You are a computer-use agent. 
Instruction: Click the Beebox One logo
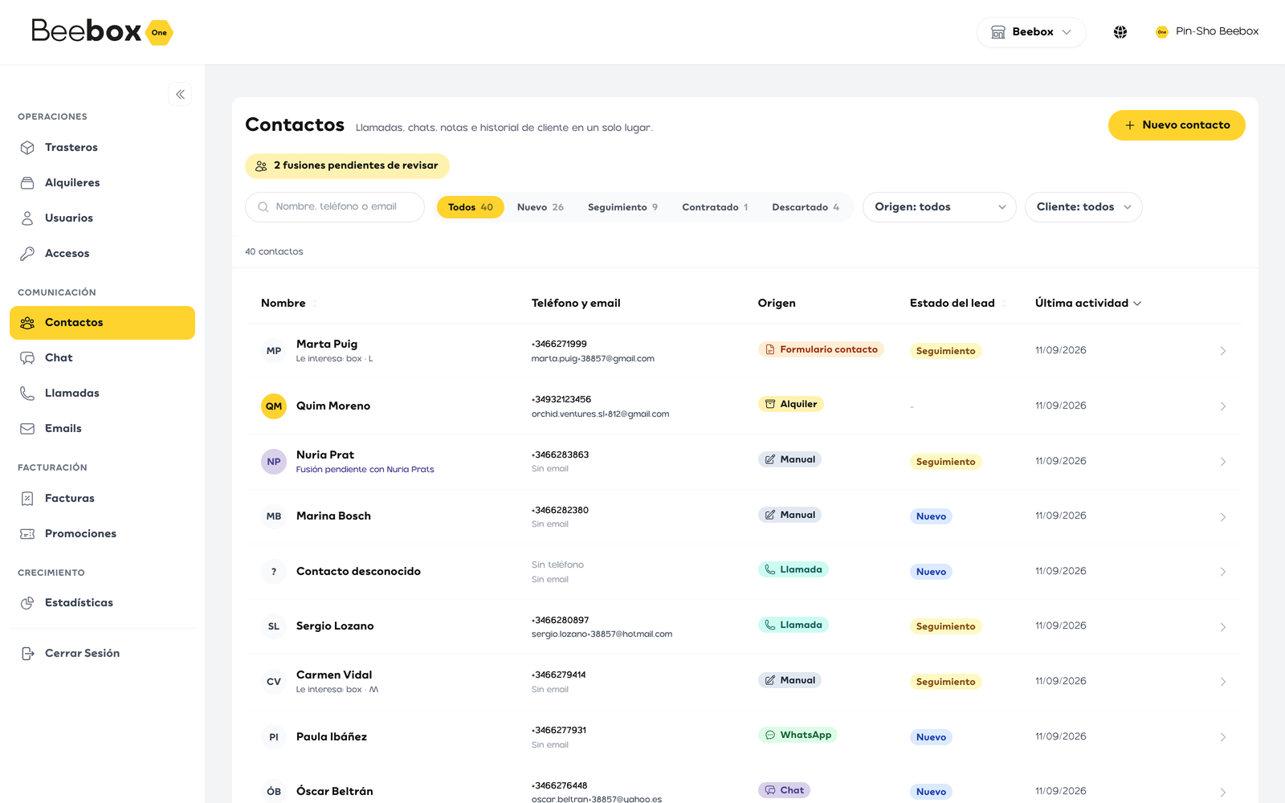(102, 32)
